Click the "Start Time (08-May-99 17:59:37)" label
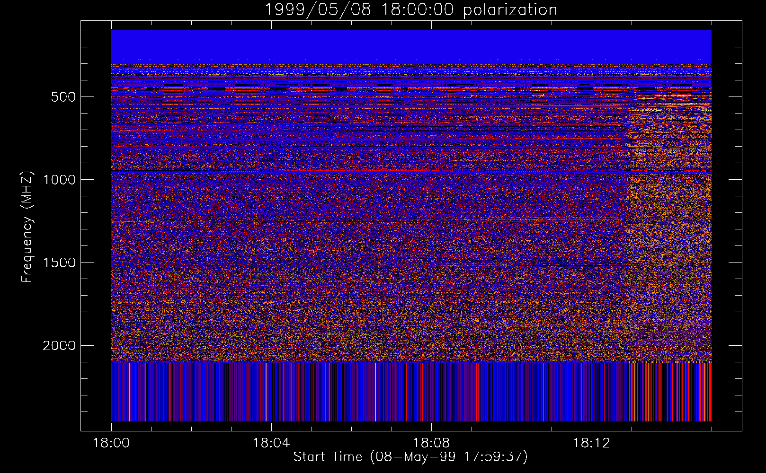 [x=410, y=457]
